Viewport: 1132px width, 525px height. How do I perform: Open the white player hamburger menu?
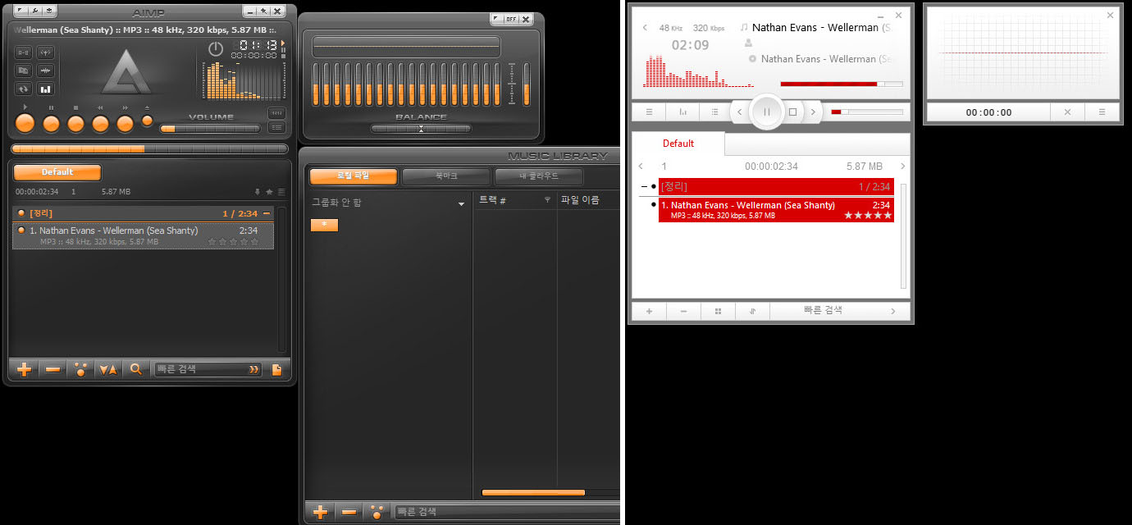(x=649, y=112)
